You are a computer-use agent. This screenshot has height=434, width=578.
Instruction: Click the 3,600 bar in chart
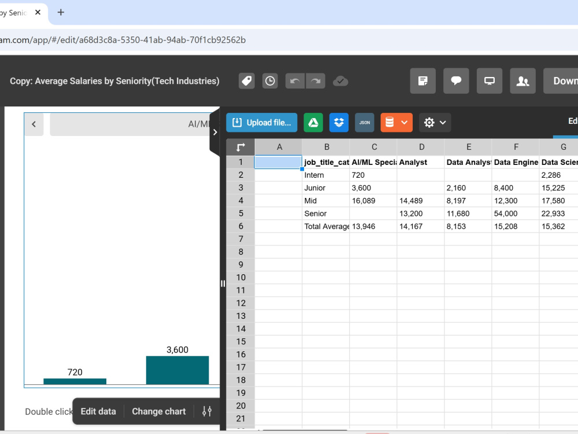tap(177, 370)
